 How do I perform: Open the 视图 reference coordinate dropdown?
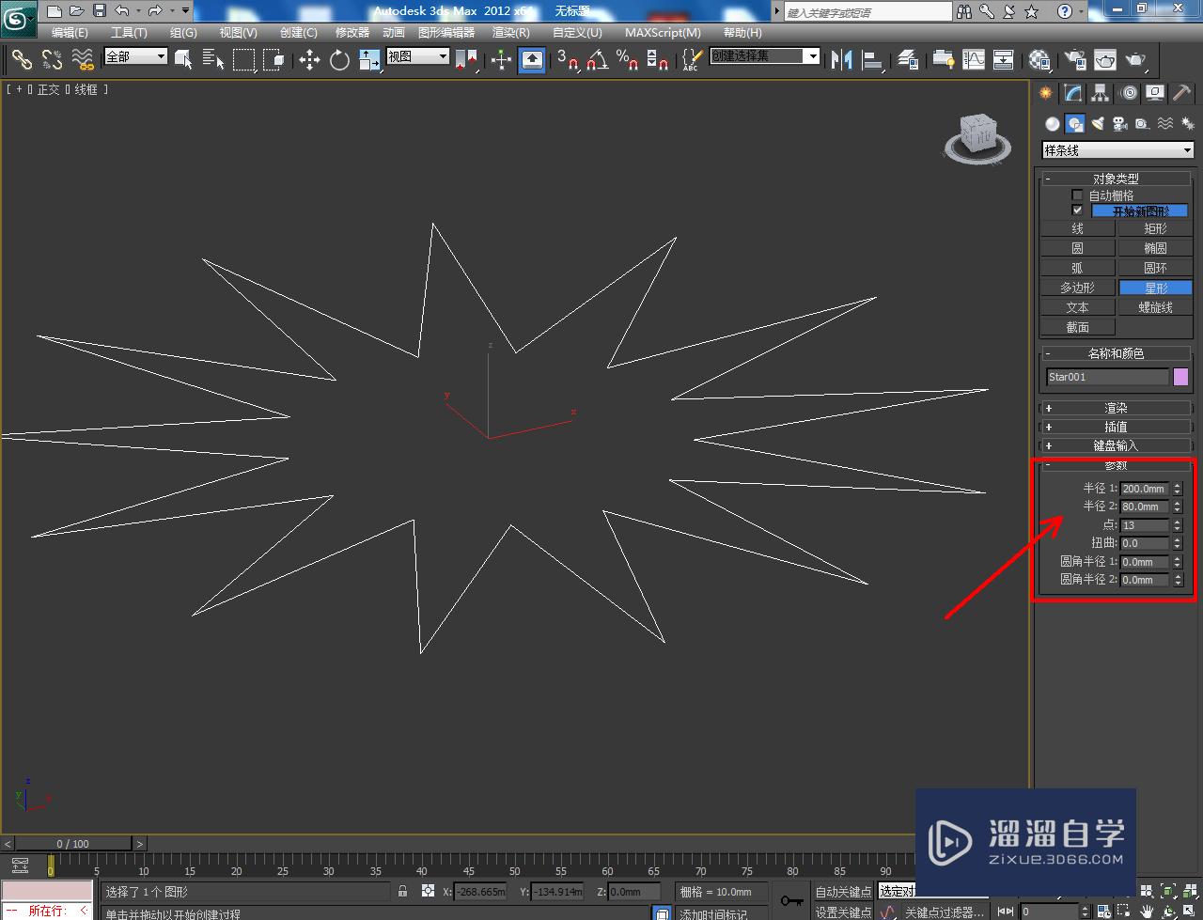[x=418, y=56]
